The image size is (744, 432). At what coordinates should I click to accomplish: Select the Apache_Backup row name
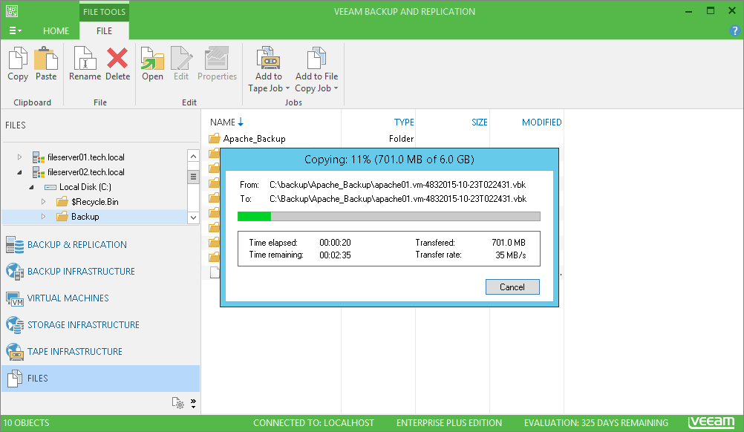(x=255, y=139)
